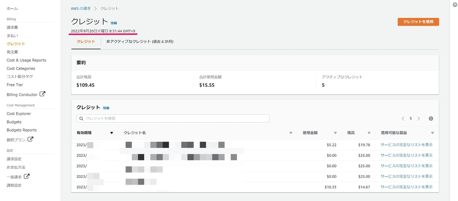Click total used amount $15.55
Viewport: 458px width, 201px height.
tap(207, 85)
